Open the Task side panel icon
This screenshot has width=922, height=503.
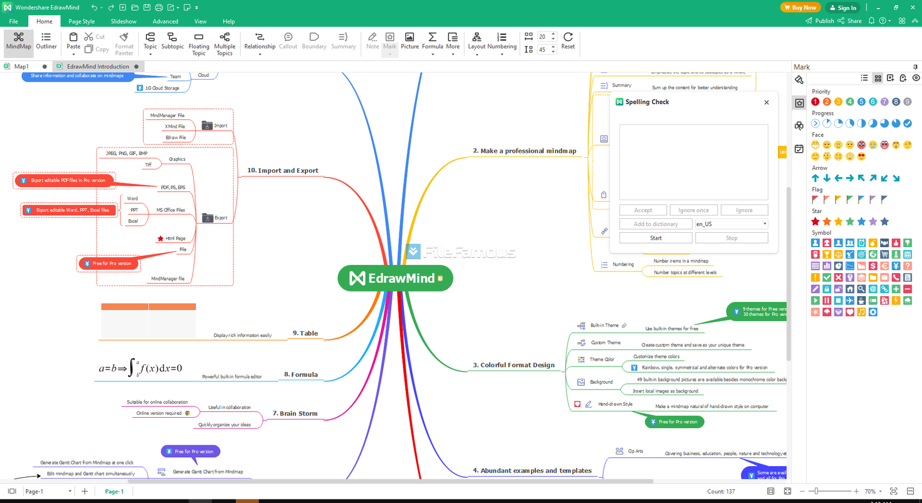pyautogui.click(x=799, y=149)
